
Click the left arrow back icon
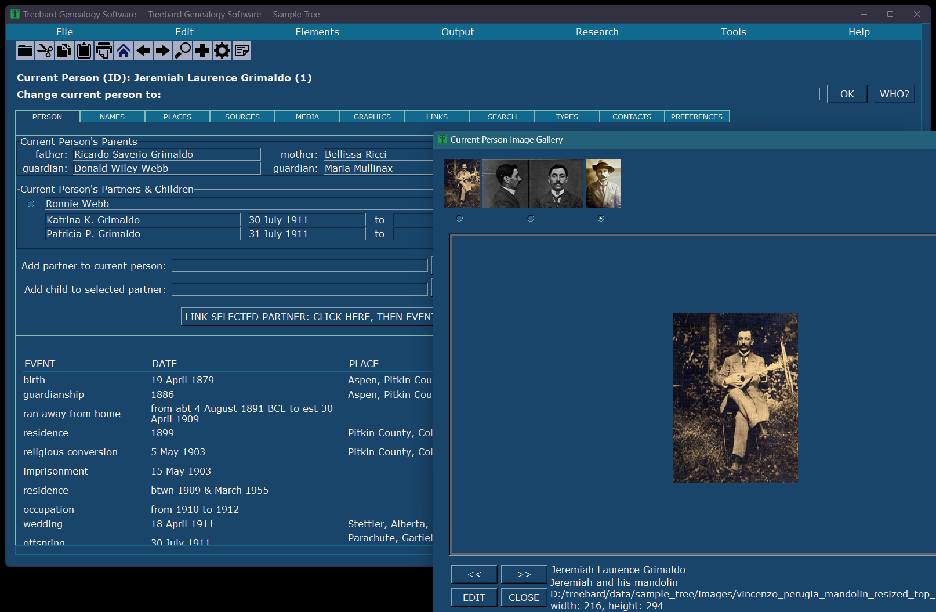click(x=143, y=51)
